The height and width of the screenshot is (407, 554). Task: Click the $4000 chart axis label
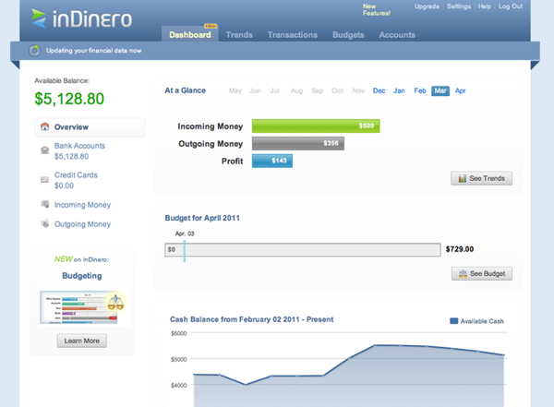pos(179,386)
